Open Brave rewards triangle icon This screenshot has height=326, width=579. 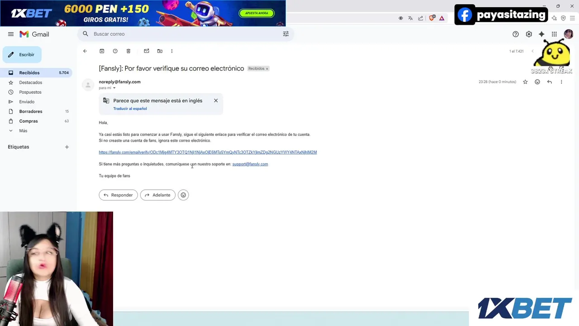point(442,18)
